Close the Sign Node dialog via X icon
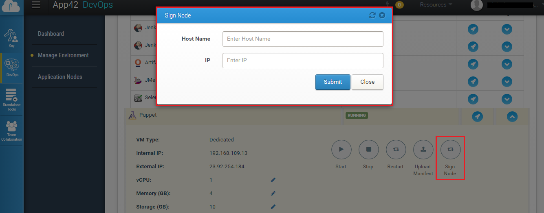This screenshot has height=213, width=544. 382,15
